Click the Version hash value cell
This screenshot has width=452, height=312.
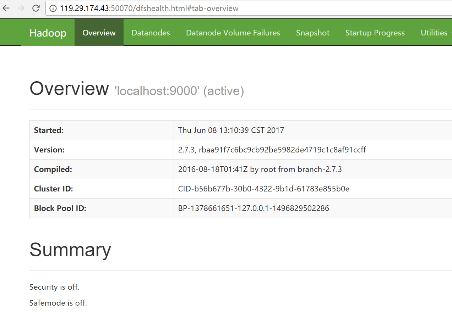coord(272,150)
